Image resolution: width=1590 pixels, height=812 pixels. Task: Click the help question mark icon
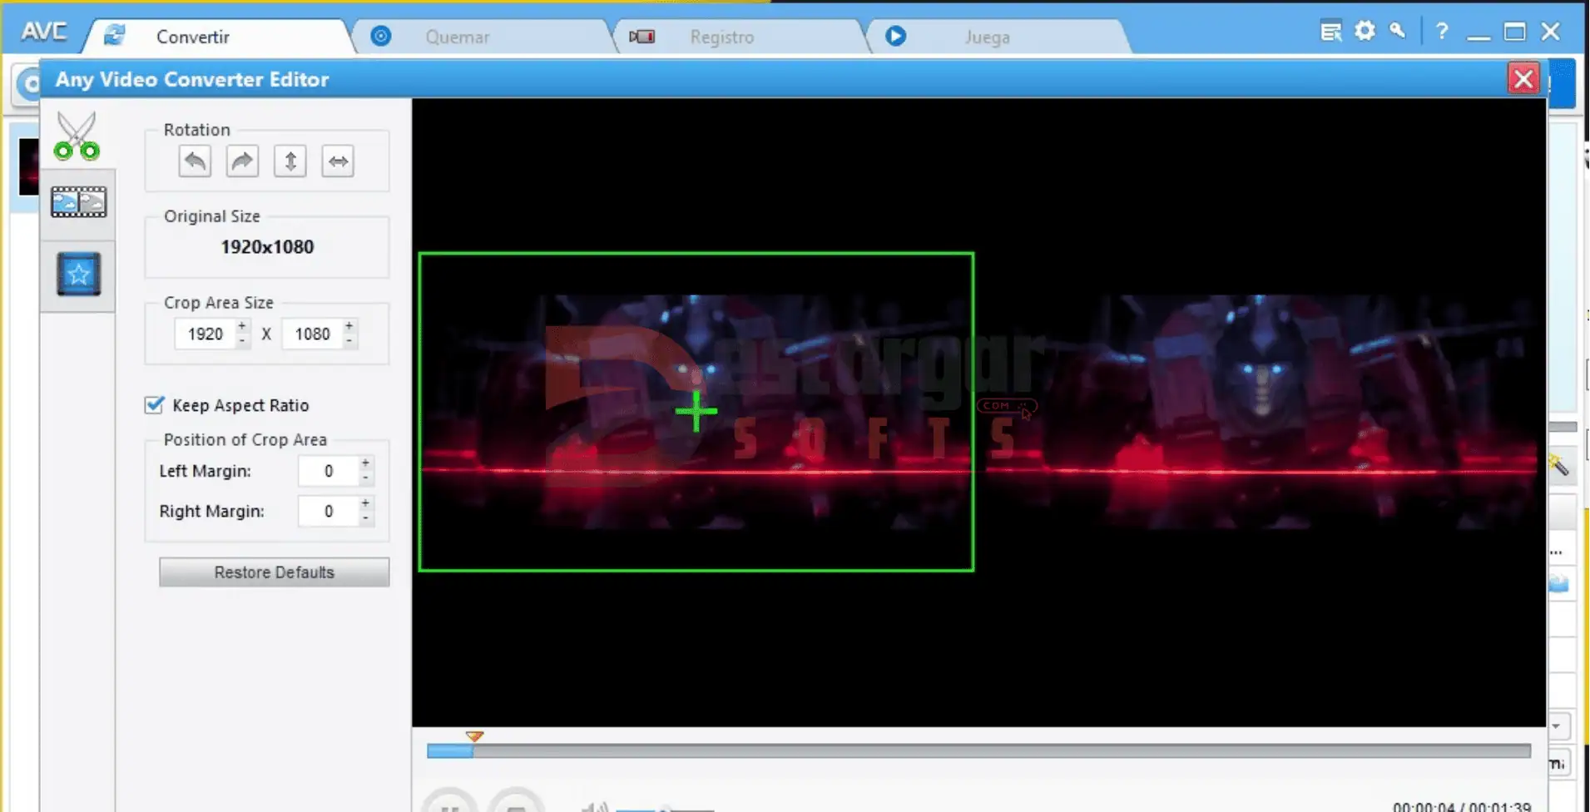coord(1442,32)
